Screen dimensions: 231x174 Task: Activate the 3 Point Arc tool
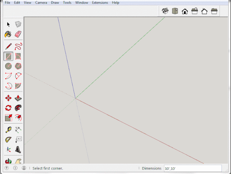[x=9, y=86]
